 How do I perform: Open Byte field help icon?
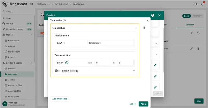(x=67, y=63)
